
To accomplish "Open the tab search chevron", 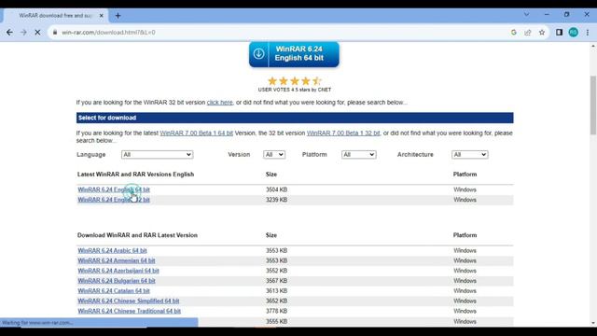I will pos(526,15).
